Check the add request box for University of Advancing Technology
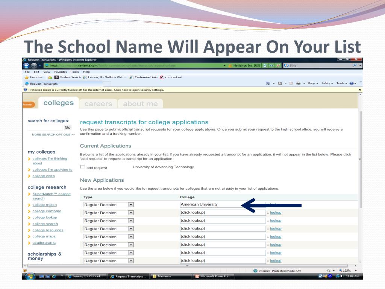This screenshot has height=289, width=385. pos(82,167)
